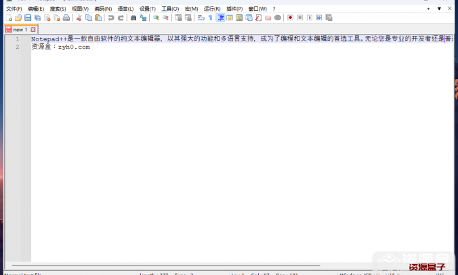Undo the last edit

coord(111,18)
